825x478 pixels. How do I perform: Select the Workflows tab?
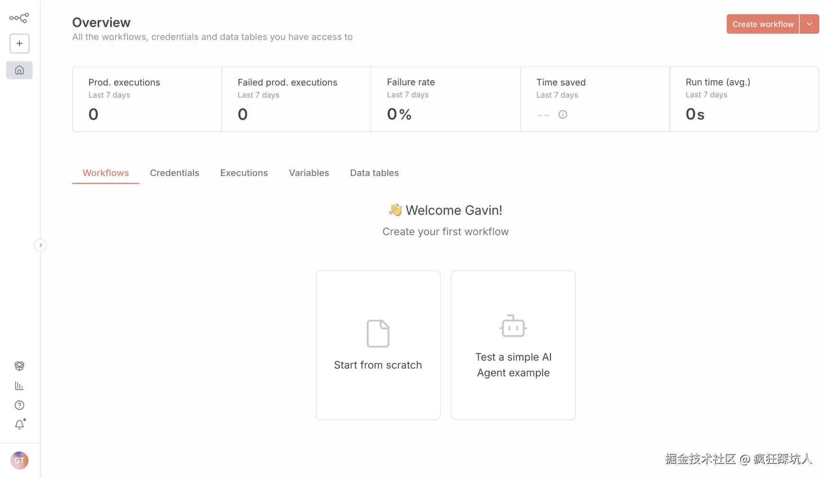(x=106, y=173)
